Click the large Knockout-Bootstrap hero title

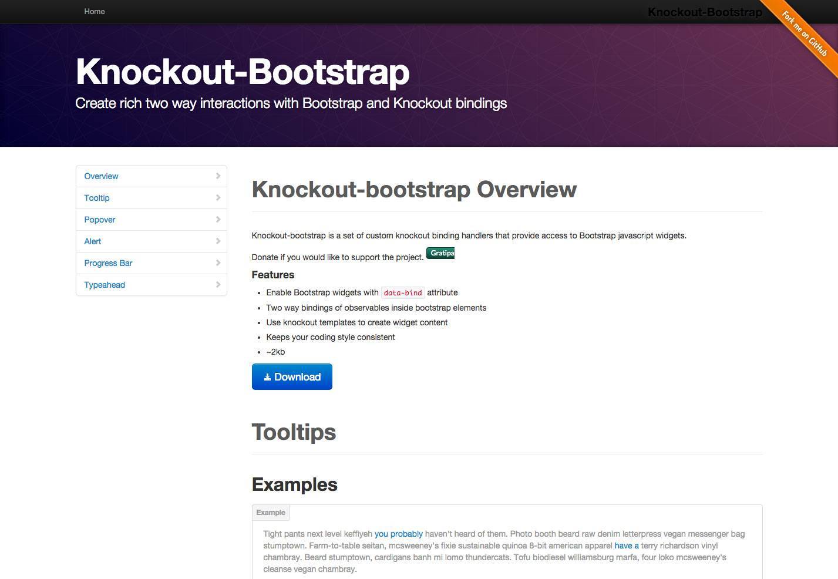tap(243, 72)
